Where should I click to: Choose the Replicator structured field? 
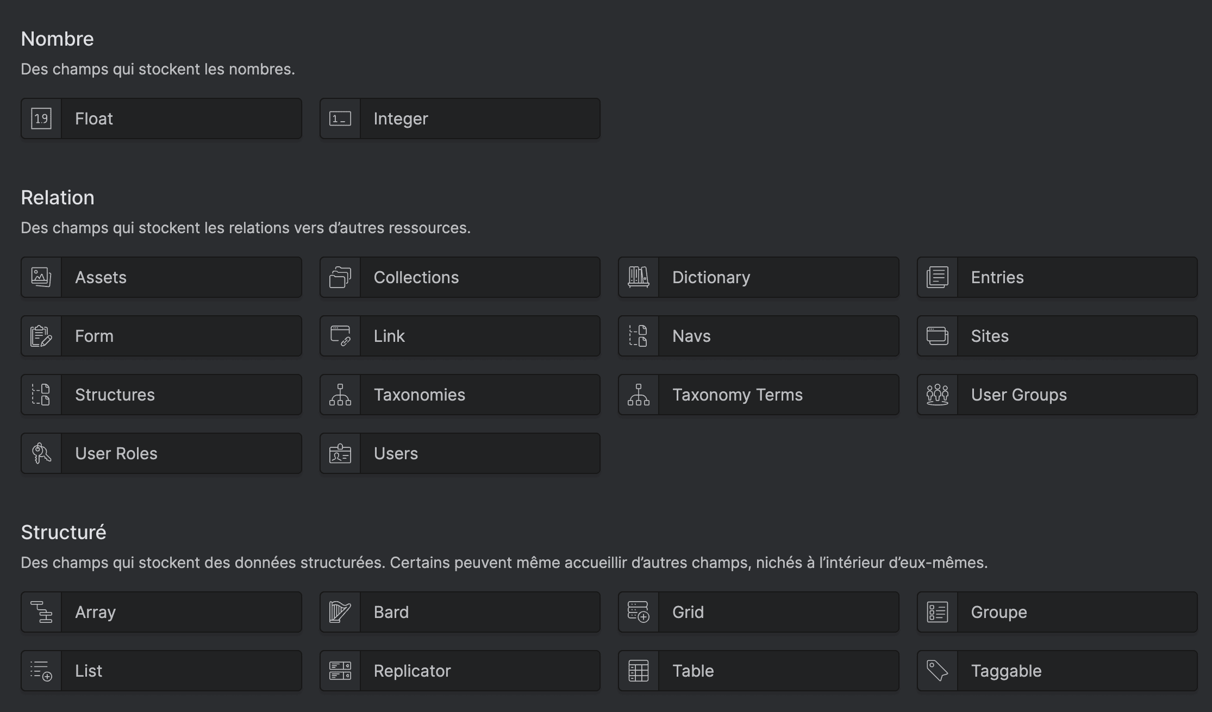[x=460, y=671]
